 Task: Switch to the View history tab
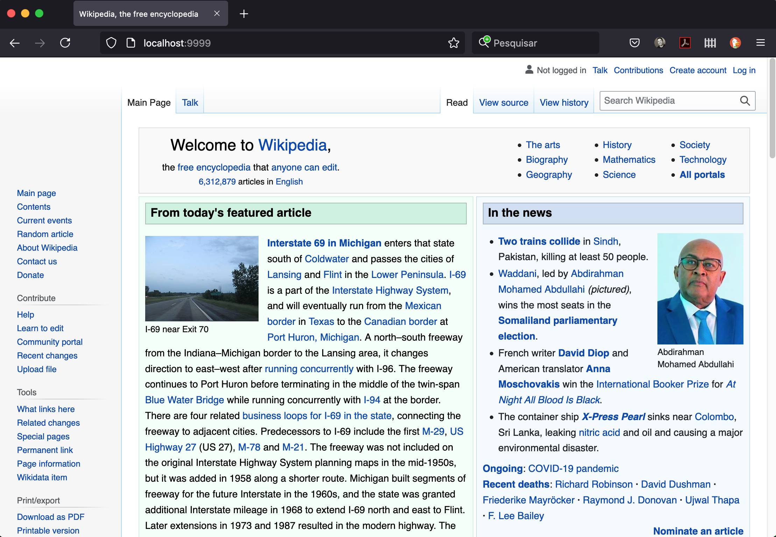pyautogui.click(x=564, y=103)
